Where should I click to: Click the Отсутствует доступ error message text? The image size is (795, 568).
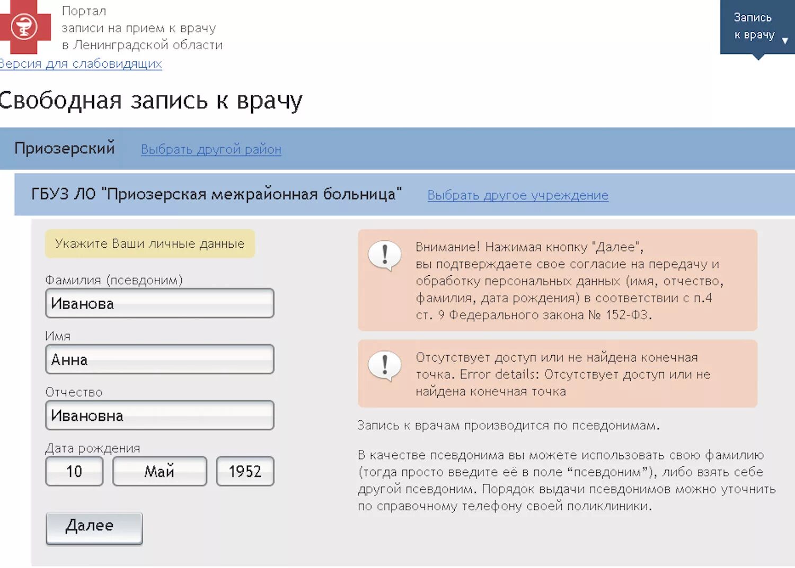point(563,374)
